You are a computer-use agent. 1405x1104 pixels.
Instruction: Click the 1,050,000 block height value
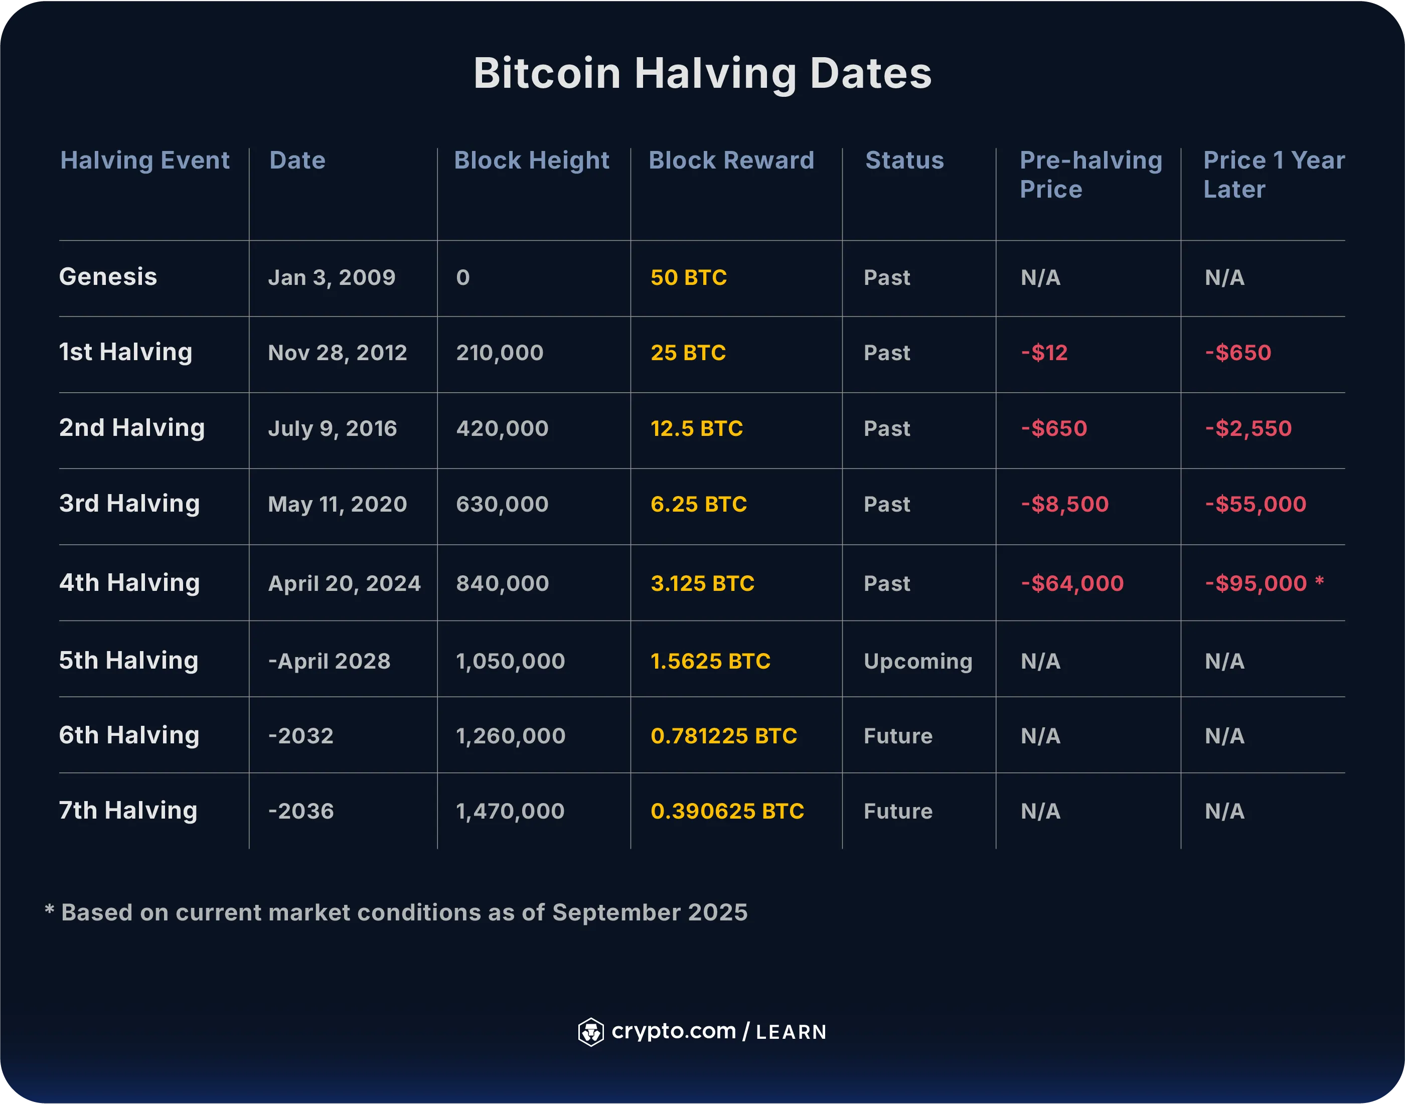point(510,661)
